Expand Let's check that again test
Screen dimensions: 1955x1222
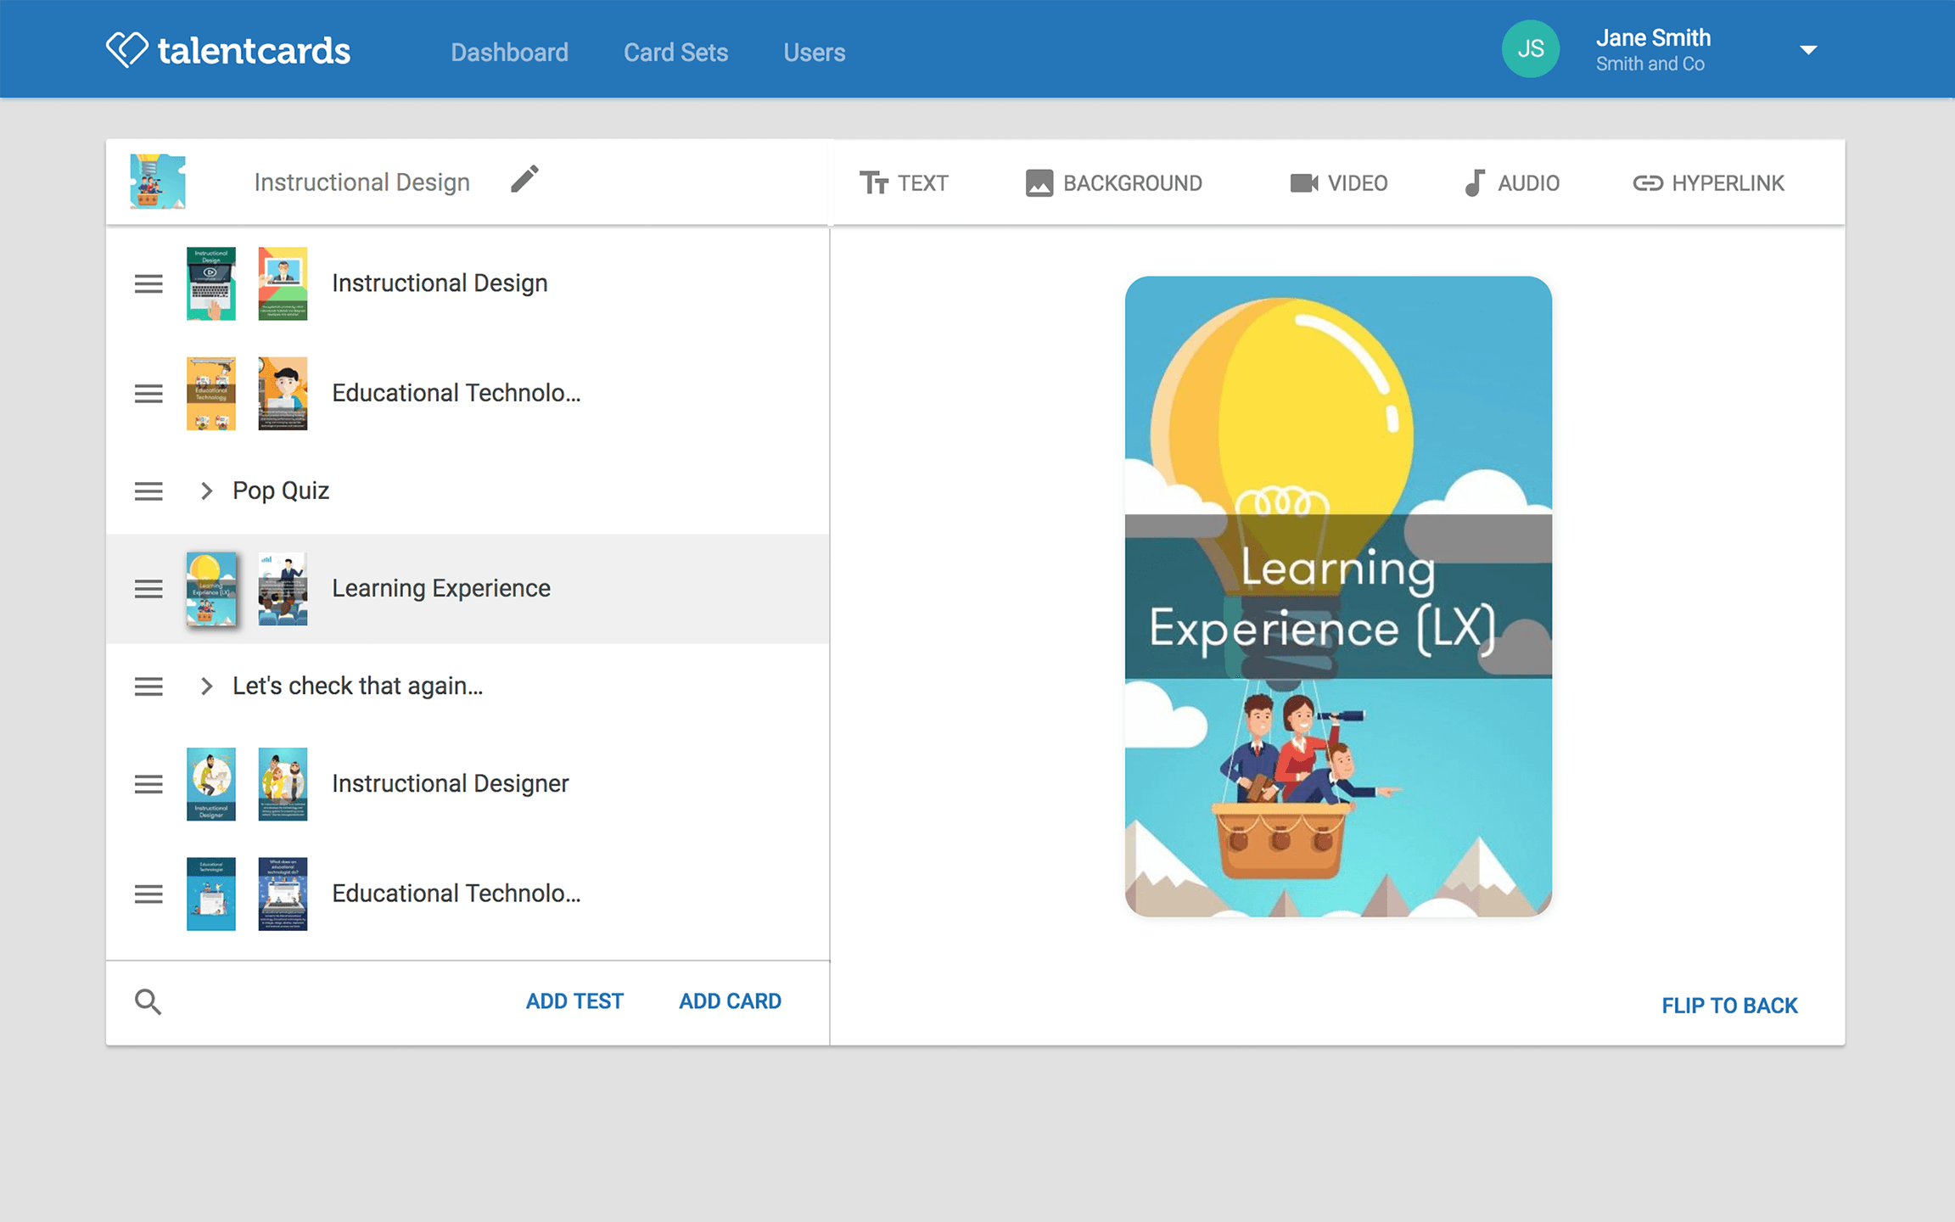tap(206, 686)
